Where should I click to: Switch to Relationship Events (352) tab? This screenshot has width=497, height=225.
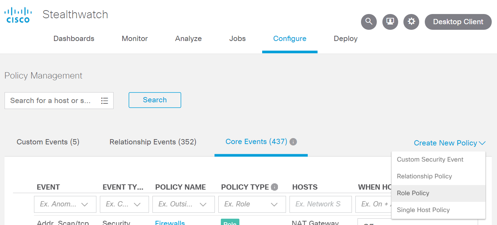(153, 142)
